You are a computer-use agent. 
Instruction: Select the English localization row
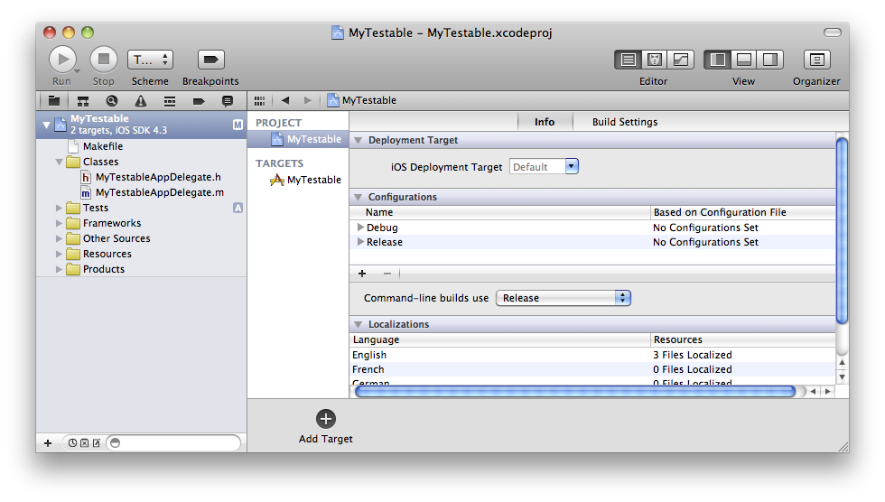pos(592,355)
